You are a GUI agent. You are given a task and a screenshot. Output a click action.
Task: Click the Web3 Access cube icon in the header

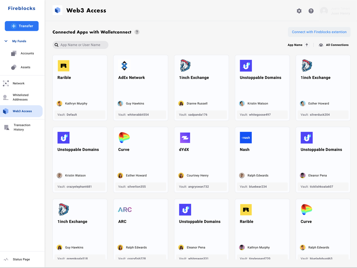[57, 10]
